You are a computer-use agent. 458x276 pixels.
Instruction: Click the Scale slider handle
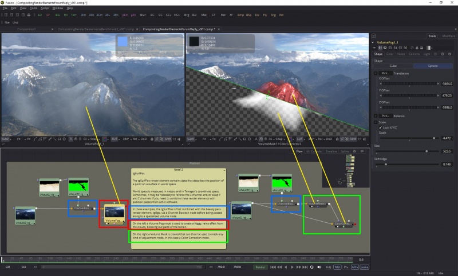[x=434, y=138]
